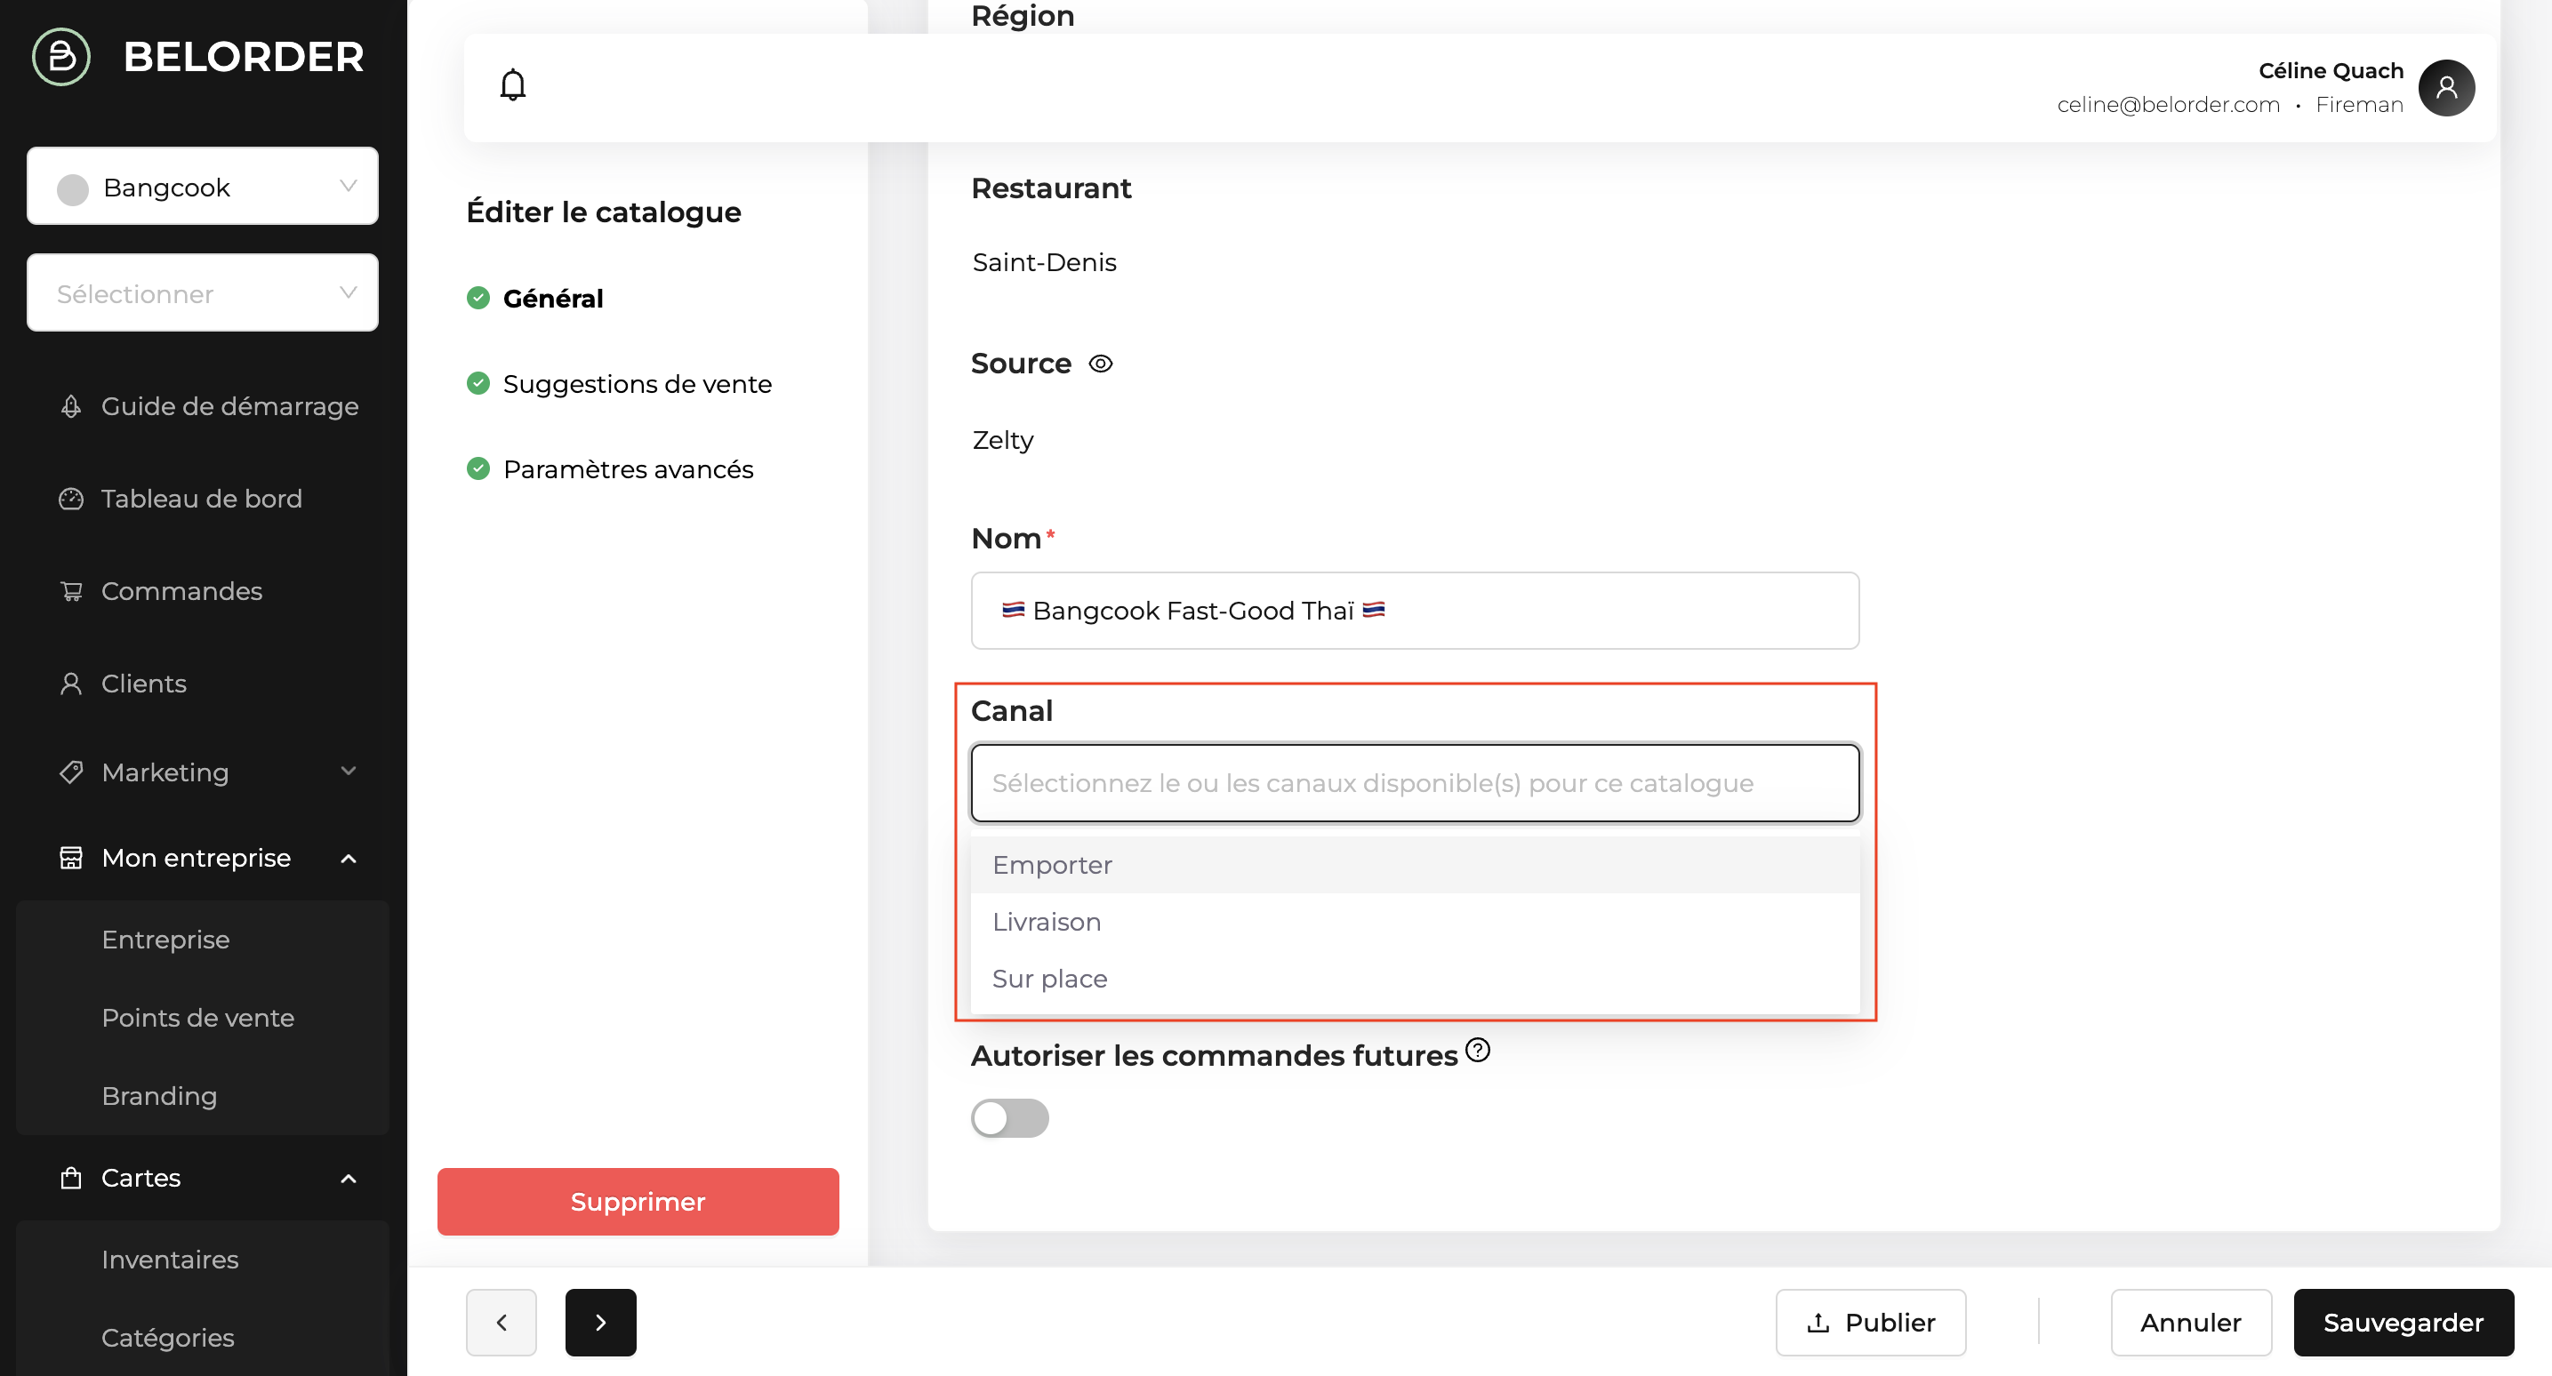Open Branding submenu item
This screenshot has height=1376, width=2552.
pyautogui.click(x=159, y=1096)
